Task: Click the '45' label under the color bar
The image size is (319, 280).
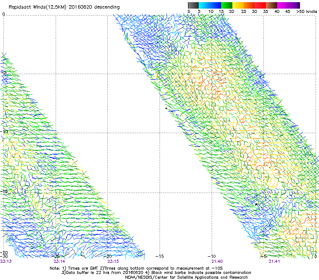Action: [x=288, y=12]
